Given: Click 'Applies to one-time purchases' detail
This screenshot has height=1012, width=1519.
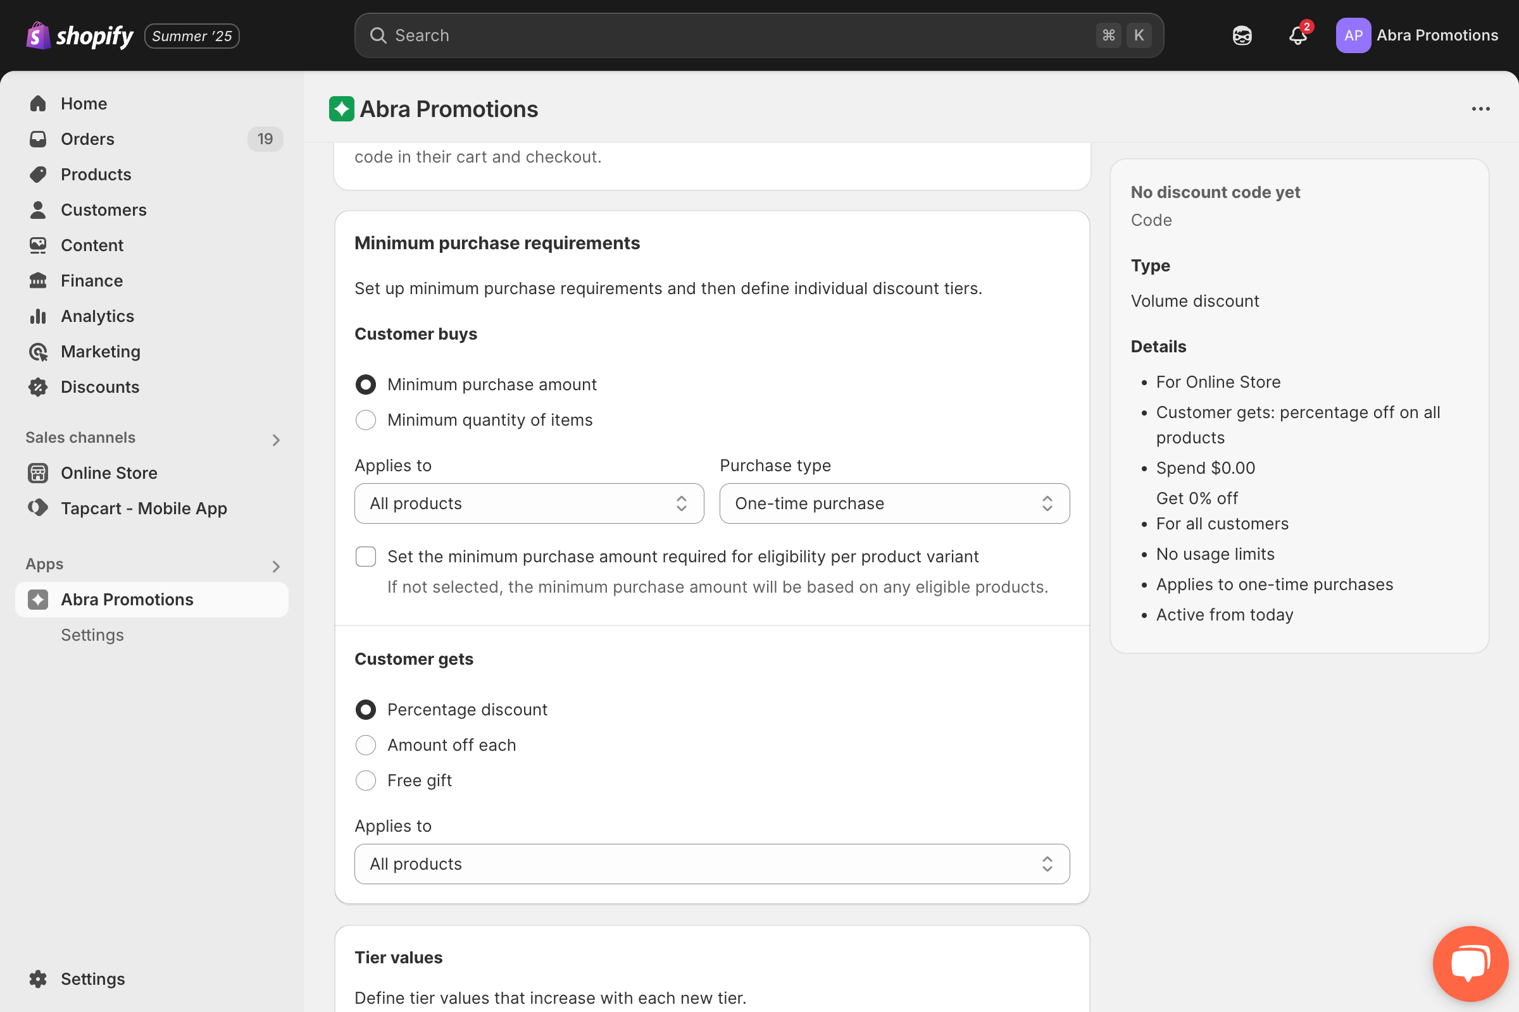Looking at the screenshot, I should click(1274, 584).
